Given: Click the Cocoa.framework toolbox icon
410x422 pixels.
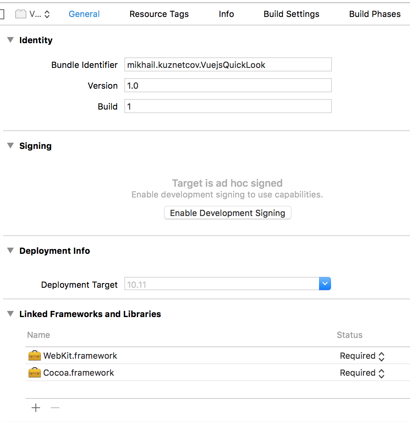Looking at the screenshot, I should tap(35, 373).
